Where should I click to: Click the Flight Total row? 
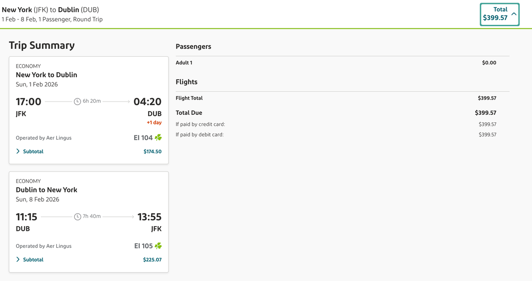(x=188, y=98)
